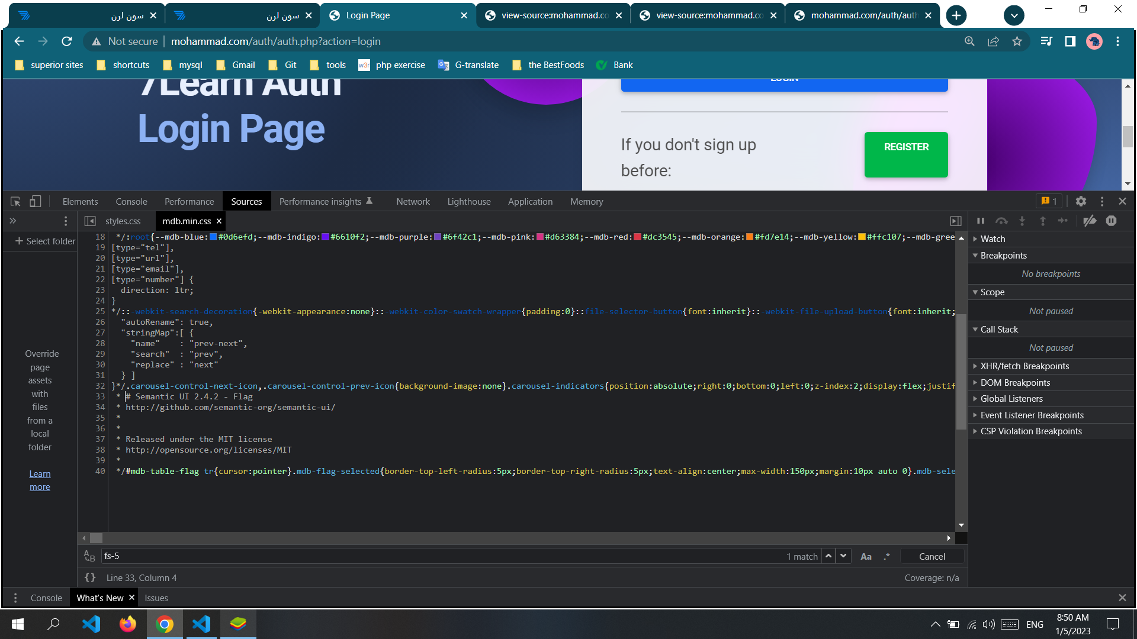Open the G-translate bookmark

point(468,65)
